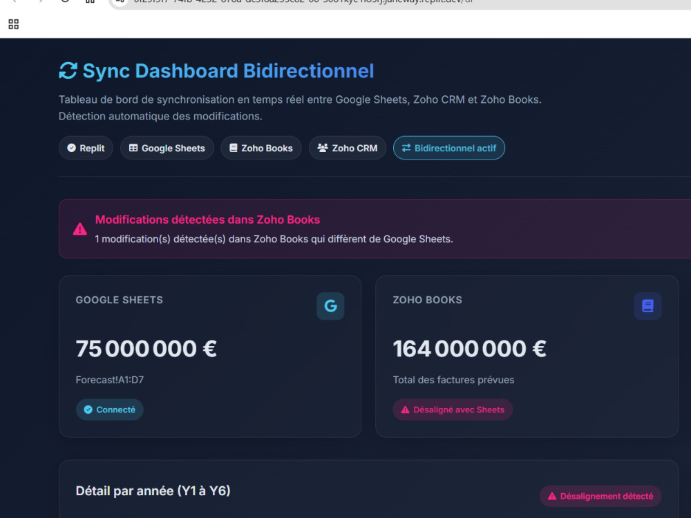Image resolution: width=691 pixels, height=518 pixels.
Task: Click the "Détail par année (Y1 à Y6)" heading
Action: pyautogui.click(x=153, y=490)
